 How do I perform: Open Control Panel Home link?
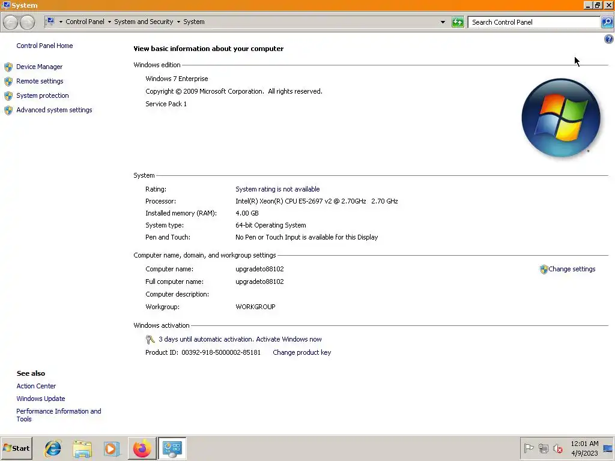(x=44, y=46)
